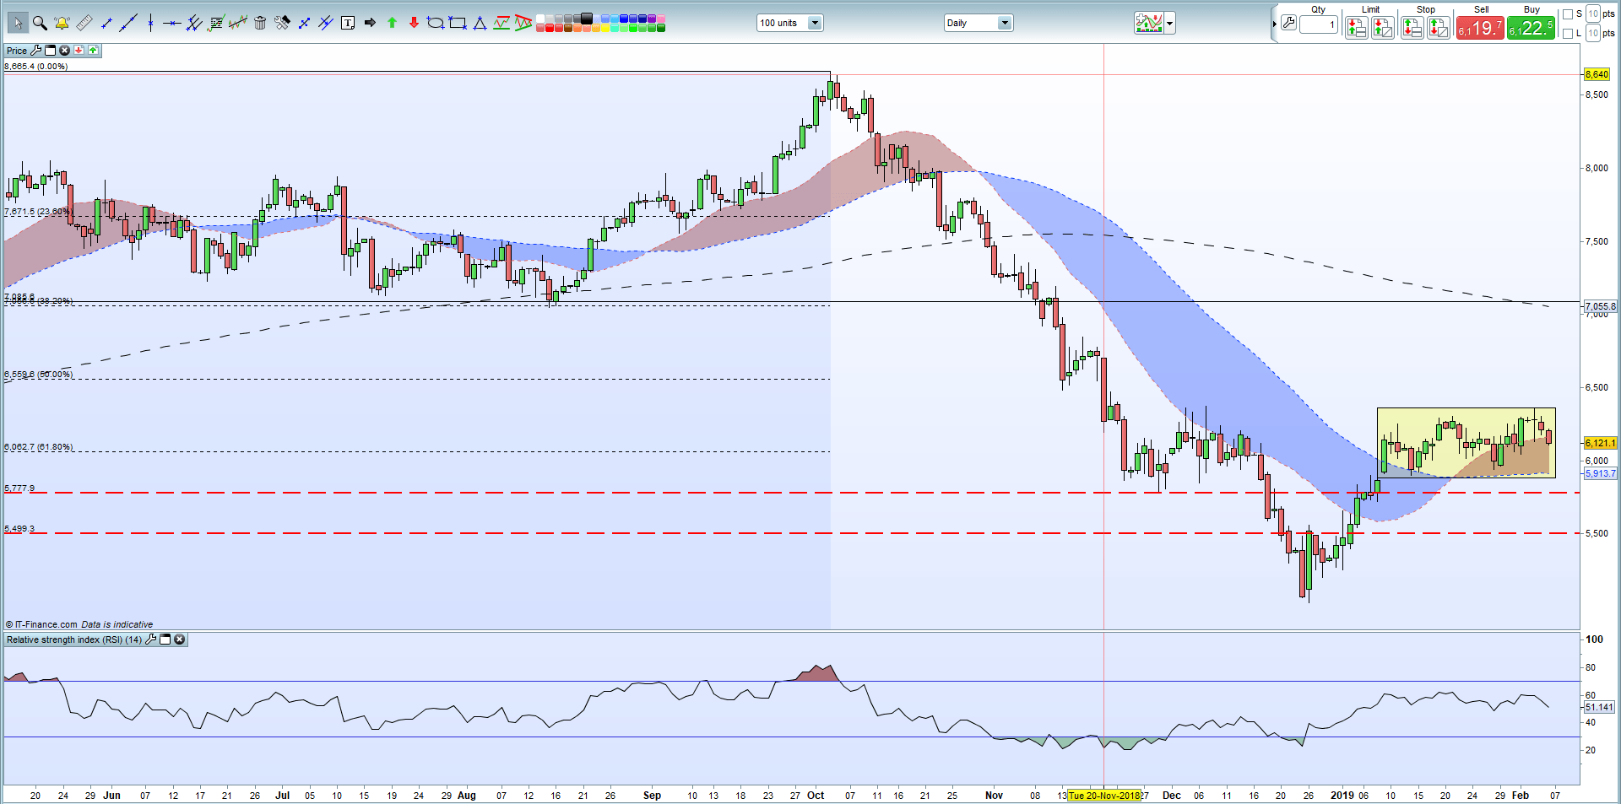
Task: Click Price panel red down arrow icon
Action: [79, 51]
